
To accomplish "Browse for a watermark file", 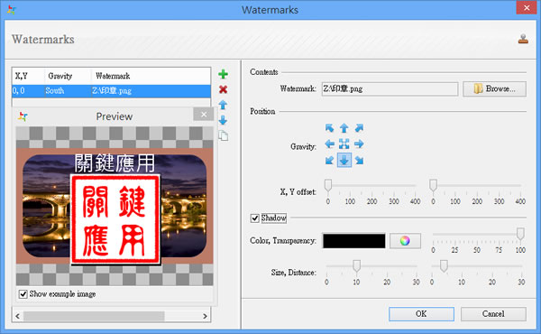I will click(x=494, y=88).
